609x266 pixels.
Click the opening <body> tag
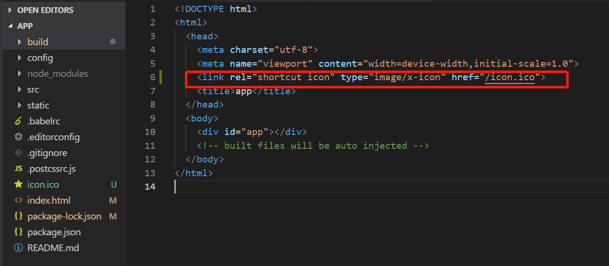[202, 118]
